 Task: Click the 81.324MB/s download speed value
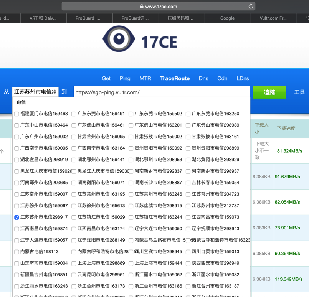tap(289, 151)
